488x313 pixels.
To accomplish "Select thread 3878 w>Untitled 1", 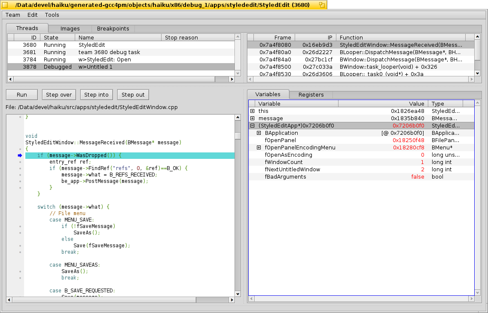I will (121, 67).
